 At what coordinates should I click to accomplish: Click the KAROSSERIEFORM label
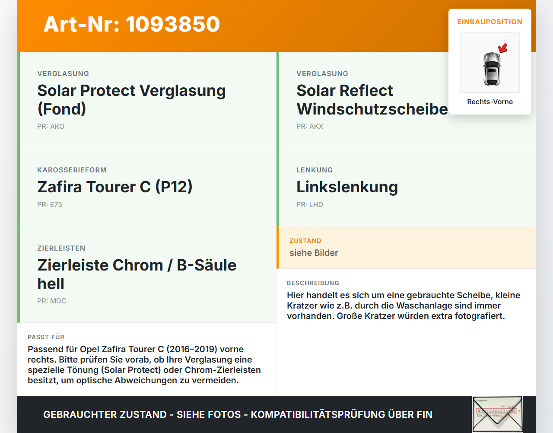pos(72,170)
